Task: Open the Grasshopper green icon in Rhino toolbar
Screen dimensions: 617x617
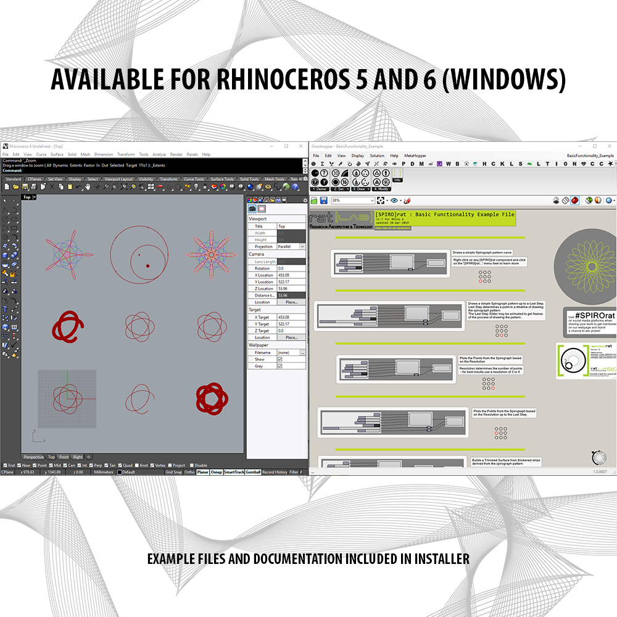Action: [x=286, y=186]
